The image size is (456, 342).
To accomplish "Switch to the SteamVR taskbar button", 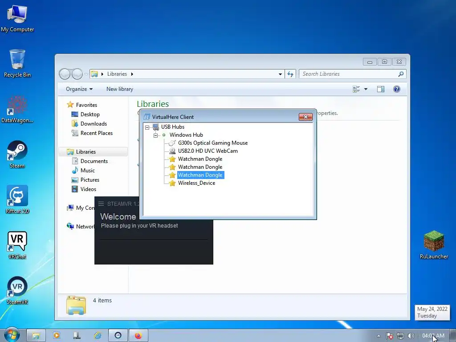I will [118, 336].
